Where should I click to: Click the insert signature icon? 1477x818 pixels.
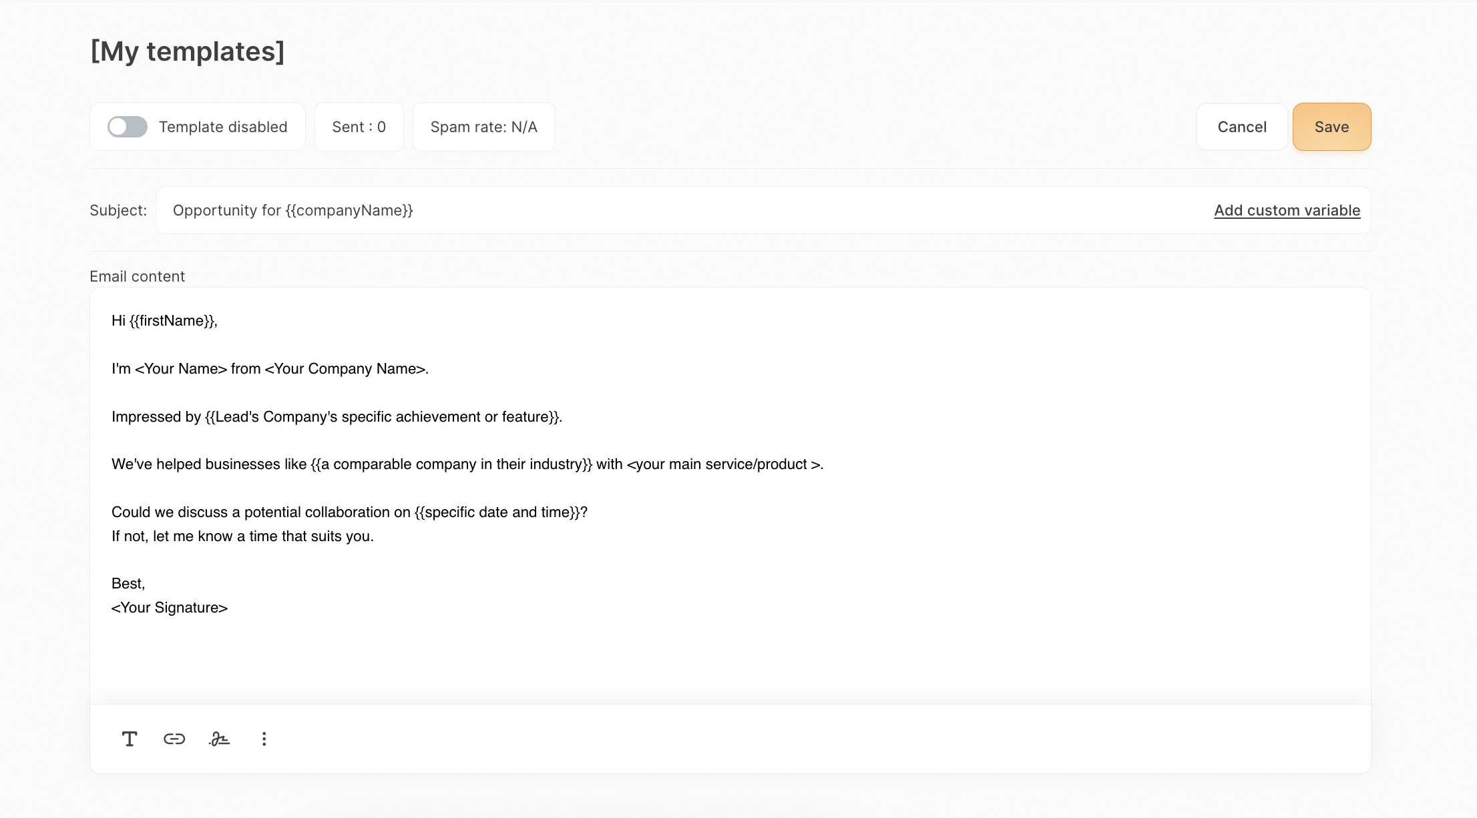click(x=219, y=739)
